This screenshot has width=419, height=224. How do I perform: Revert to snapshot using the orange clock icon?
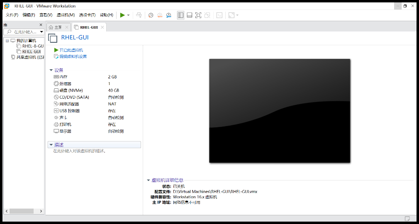coord(160,15)
